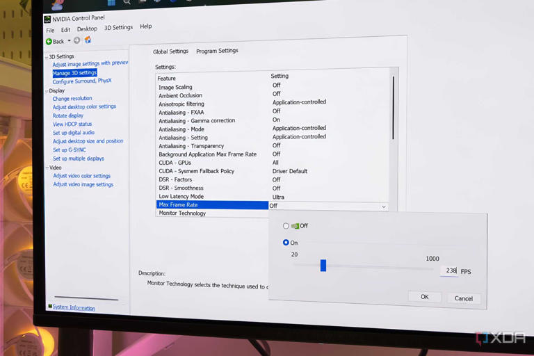Collapse the 3D Settings tree node

[x=47, y=57]
